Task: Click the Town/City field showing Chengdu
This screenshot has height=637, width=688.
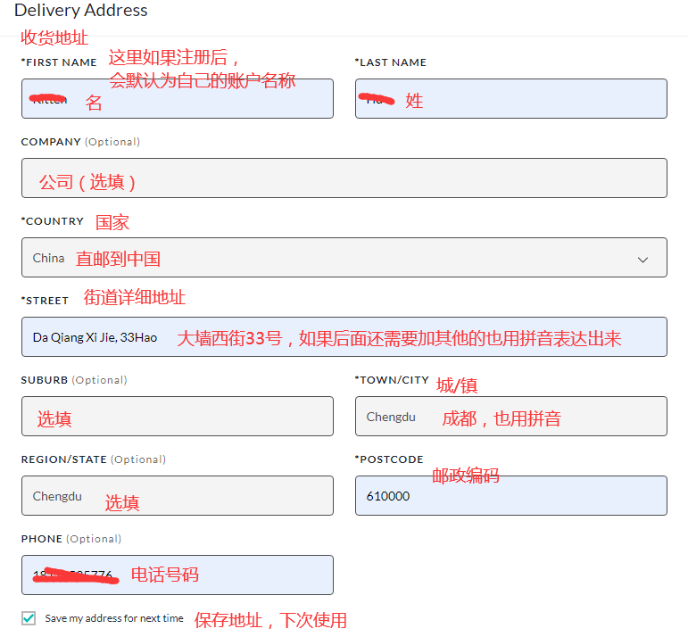Action: 510,416
